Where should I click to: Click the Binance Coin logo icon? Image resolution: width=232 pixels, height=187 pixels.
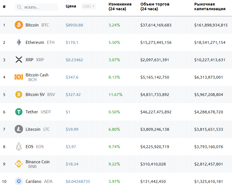click(x=19, y=164)
